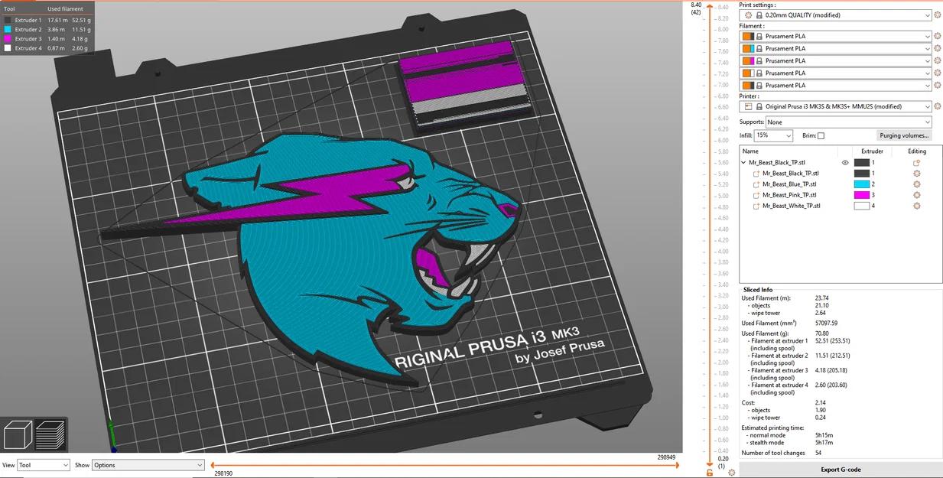
Task: Click the Name column header
Action: pyautogui.click(x=750, y=151)
